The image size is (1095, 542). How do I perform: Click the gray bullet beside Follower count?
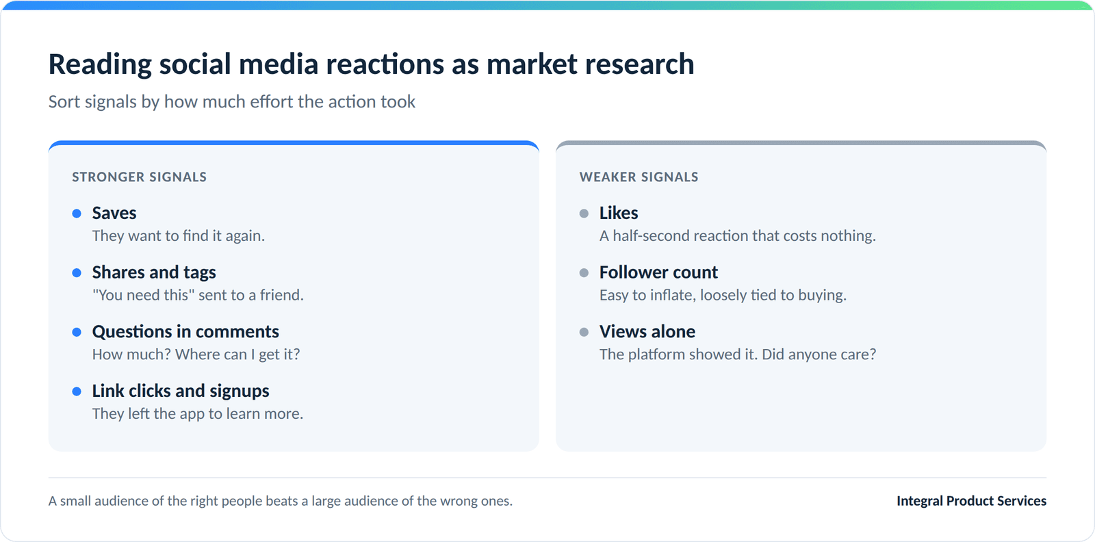(x=584, y=273)
